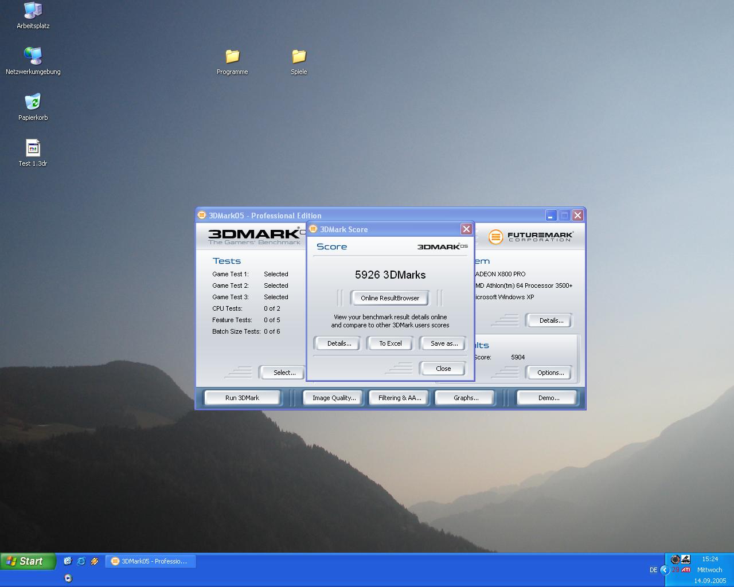Click the Game Test 1 Selected row
This screenshot has width=734, height=587.
250,274
